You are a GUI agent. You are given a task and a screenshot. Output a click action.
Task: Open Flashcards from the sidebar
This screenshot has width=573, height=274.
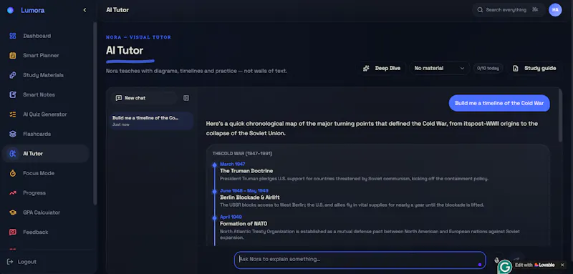[45, 134]
